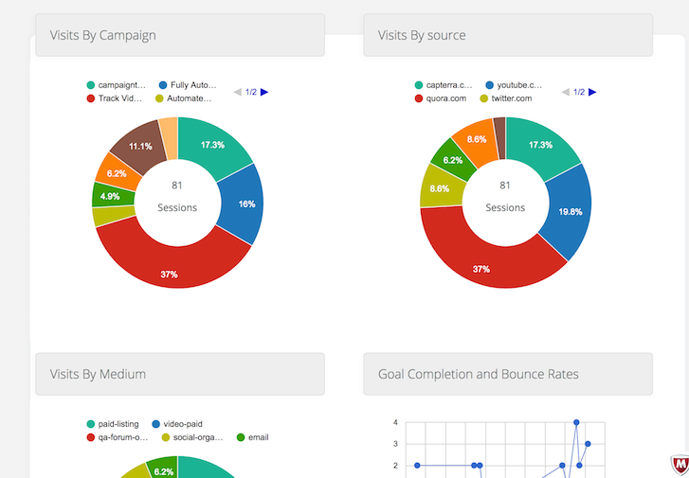Click the y-axis label 4 in line chart
The image size is (689, 478).
click(395, 422)
